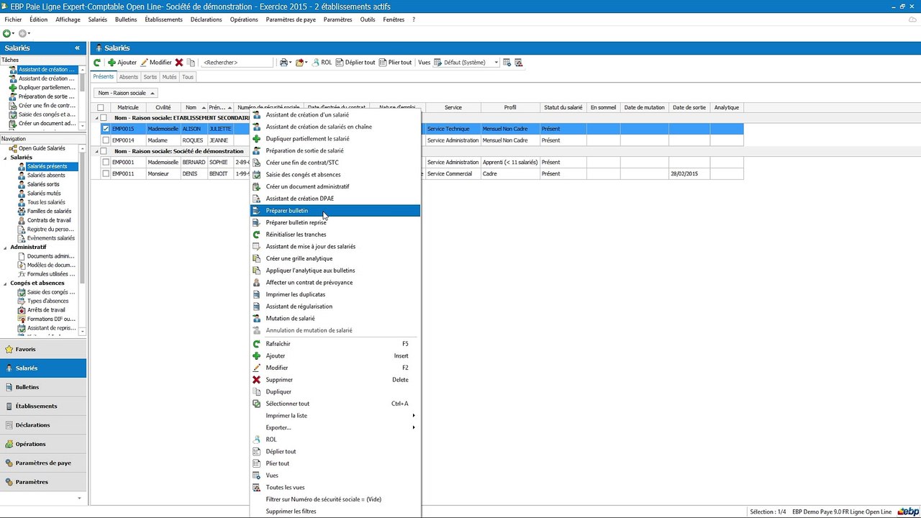Select Salariés absents in the Navigation tree
The width and height of the screenshot is (921, 518).
point(46,176)
